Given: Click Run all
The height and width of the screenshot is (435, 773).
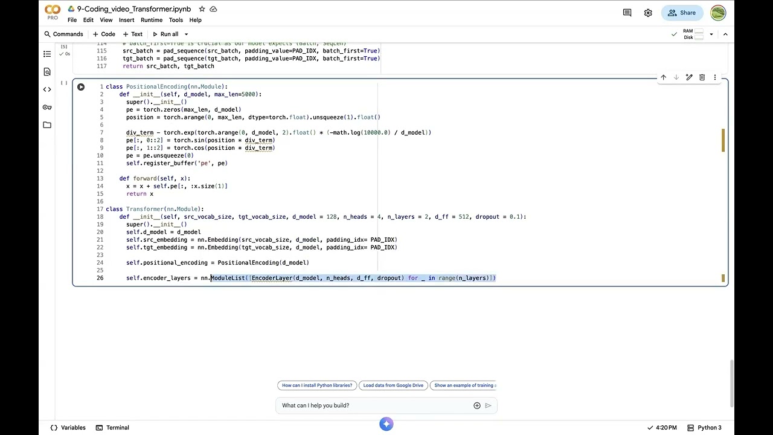Looking at the screenshot, I should (x=165, y=34).
